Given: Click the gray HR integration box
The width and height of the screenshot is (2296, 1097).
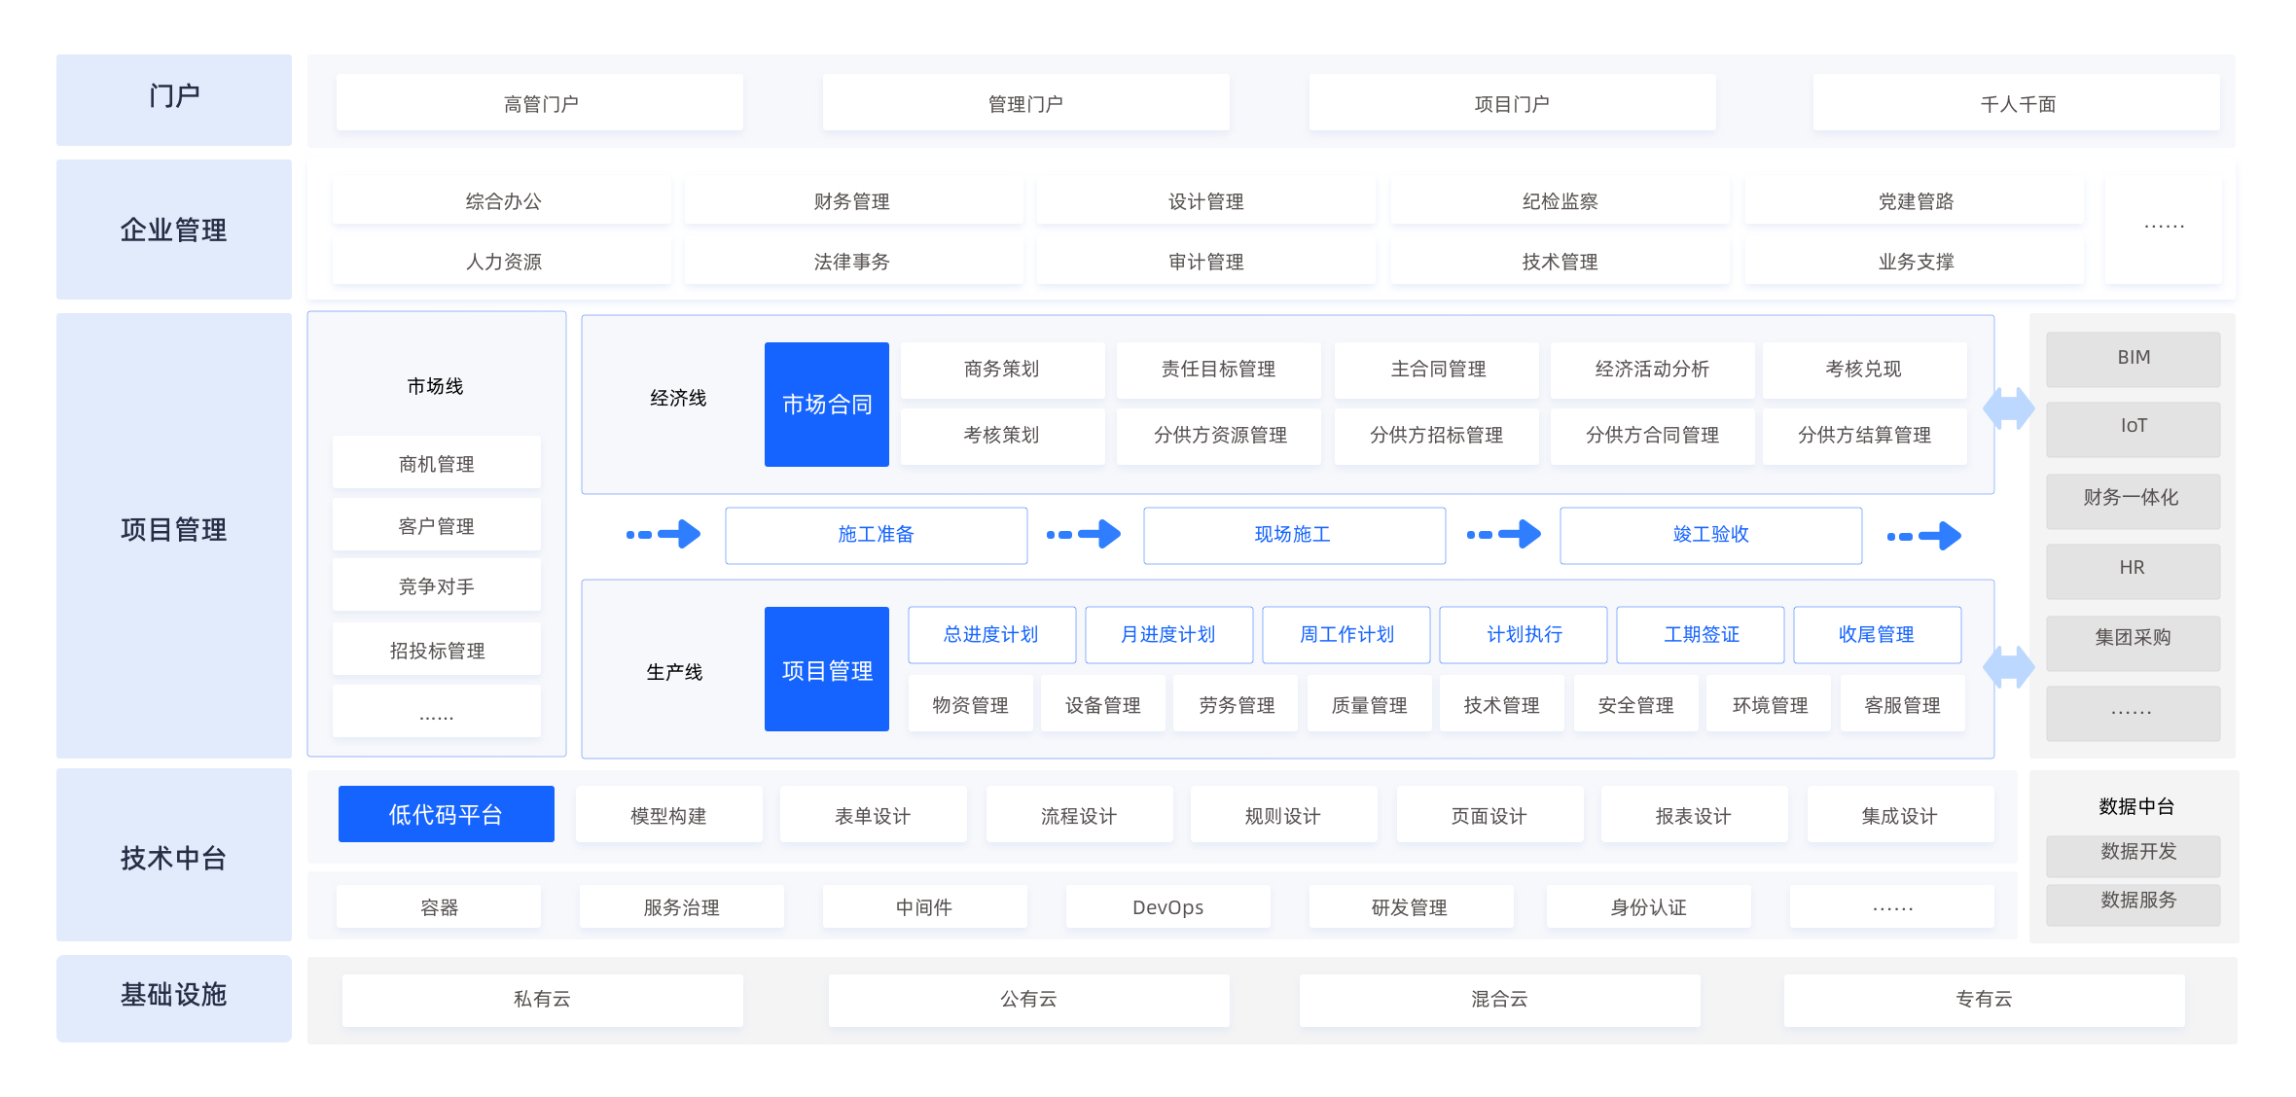Looking at the screenshot, I should click(x=2134, y=570).
